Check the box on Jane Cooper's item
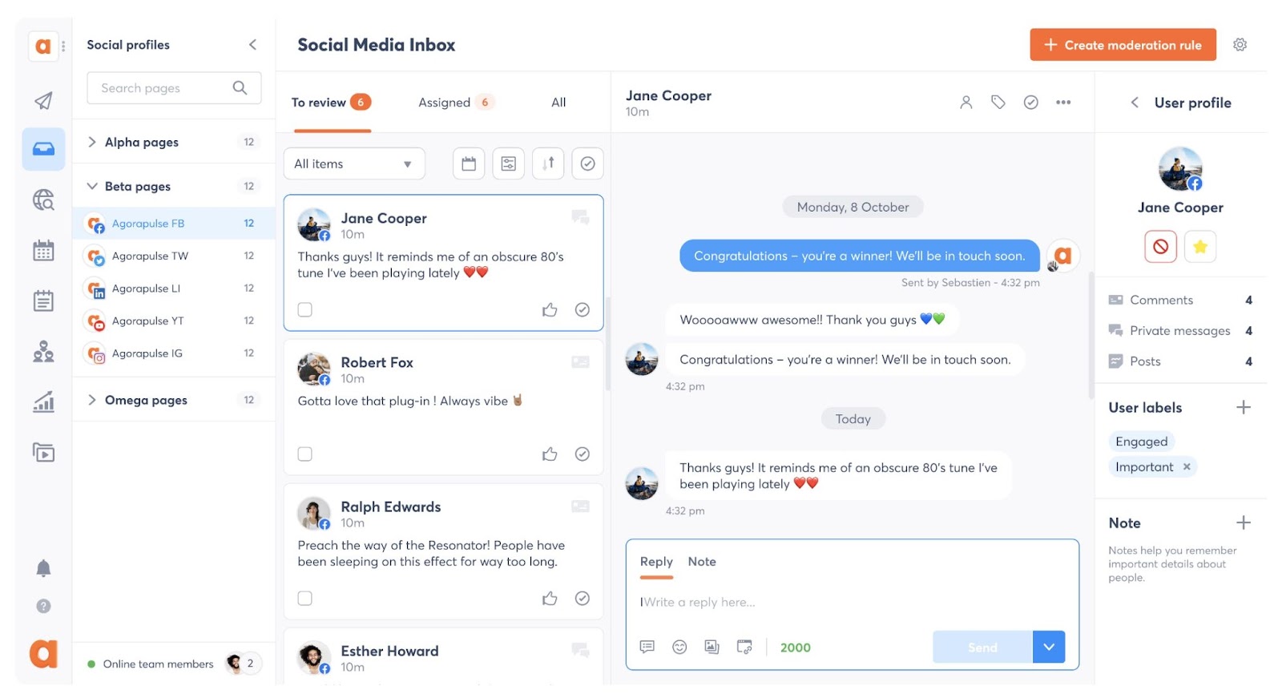The height and width of the screenshot is (698, 1282). 305,309
